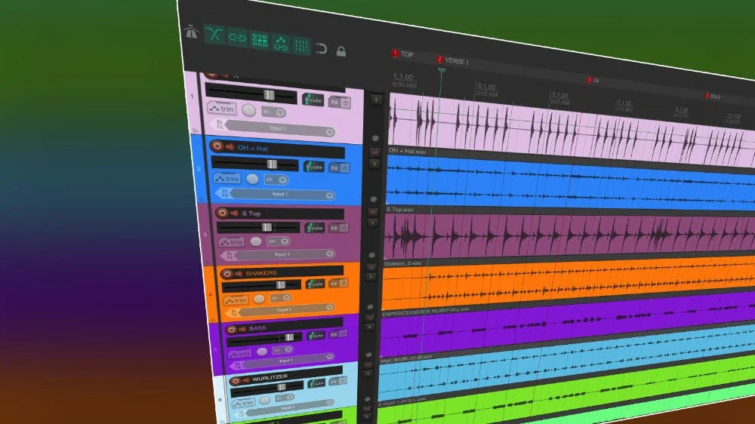Jump to the TOP marker
The image size is (755, 424).
pyautogui.click(x=395, y=54)
